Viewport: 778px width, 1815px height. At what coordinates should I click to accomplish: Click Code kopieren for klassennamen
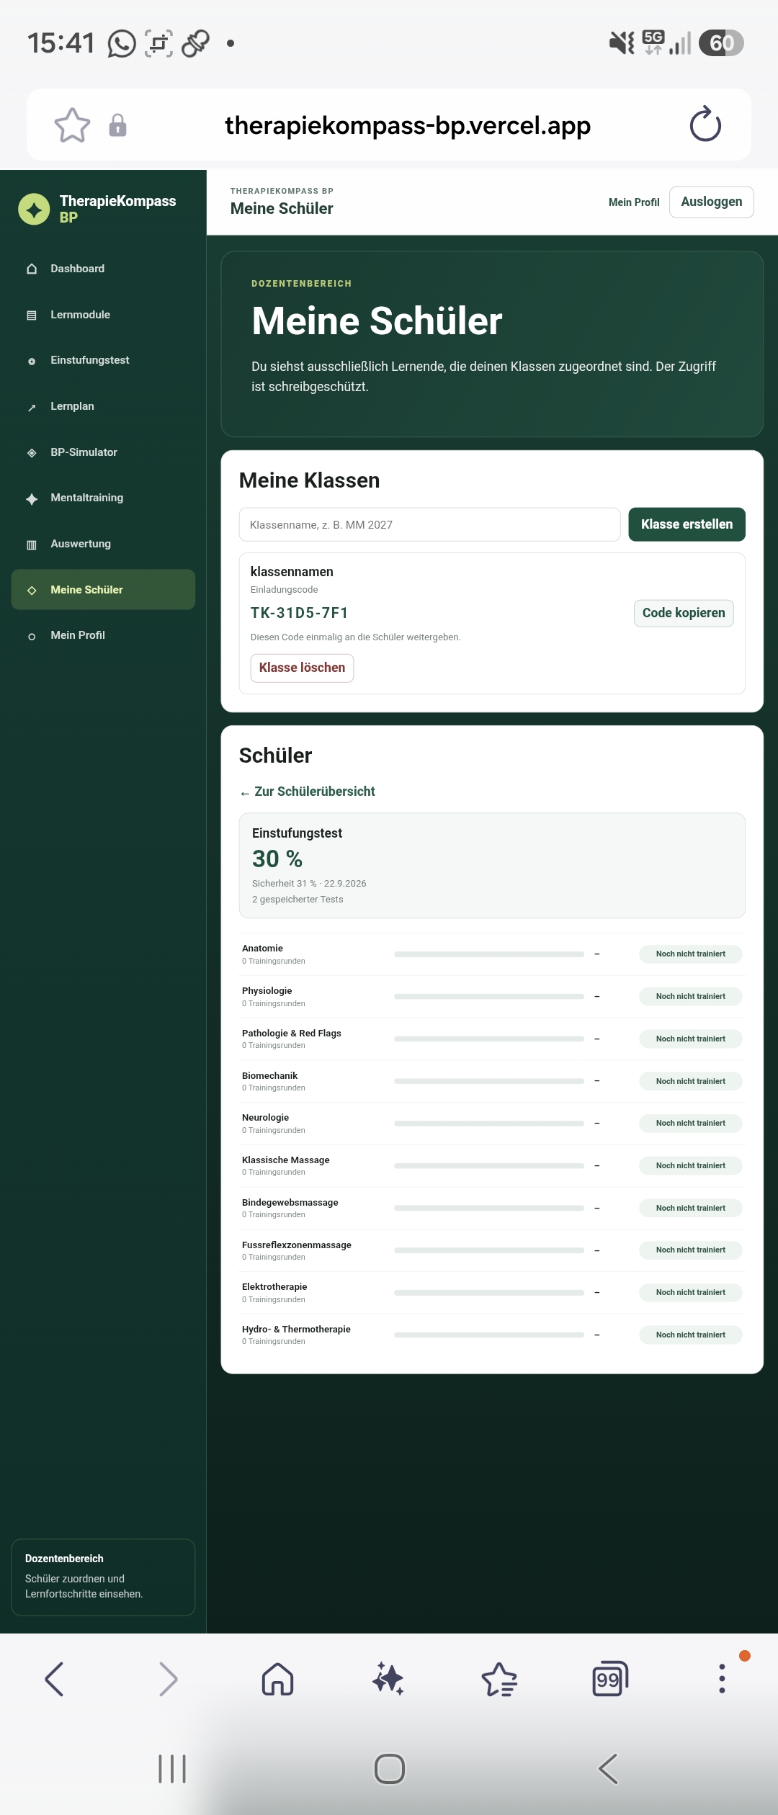684,613
